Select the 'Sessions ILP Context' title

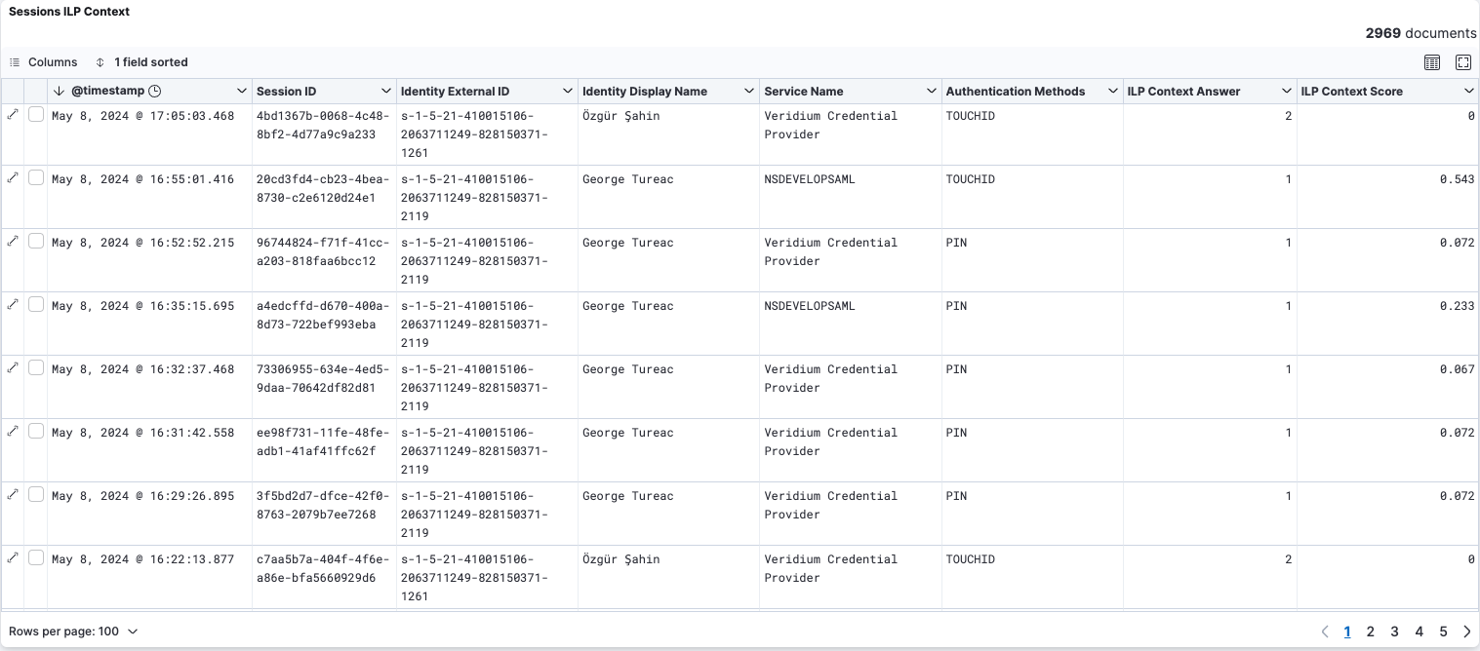point(67,12)
